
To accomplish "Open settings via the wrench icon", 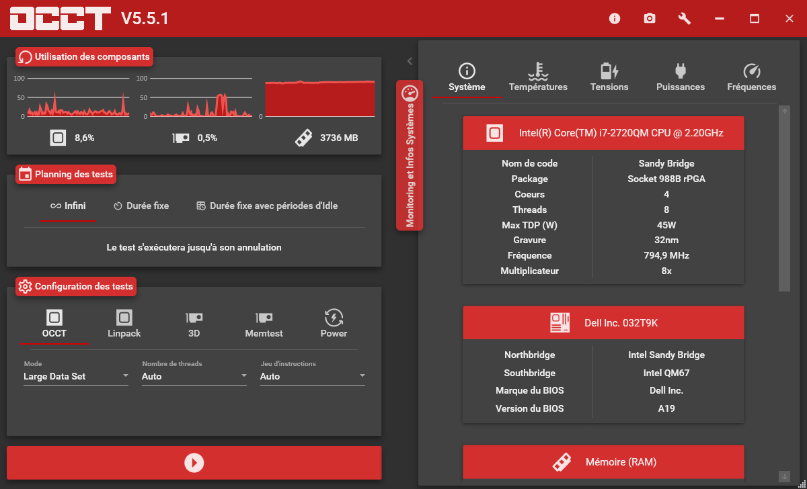I will click(x=685, y=19).
